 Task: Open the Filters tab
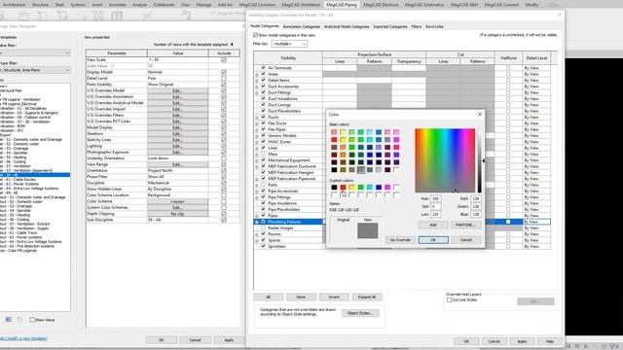click(416, 26)
